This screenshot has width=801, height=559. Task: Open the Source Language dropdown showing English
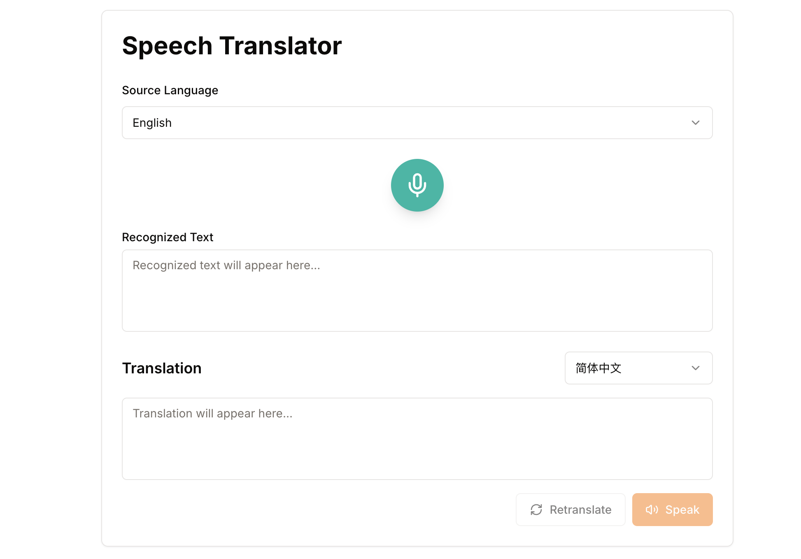(417, 123)
